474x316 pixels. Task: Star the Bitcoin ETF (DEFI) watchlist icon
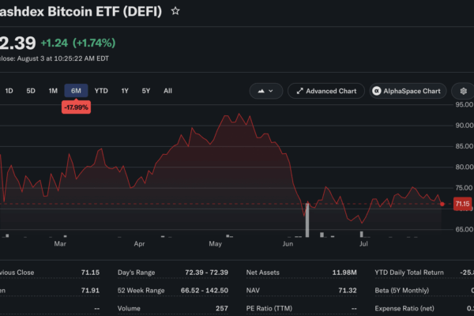coord(175,11)
